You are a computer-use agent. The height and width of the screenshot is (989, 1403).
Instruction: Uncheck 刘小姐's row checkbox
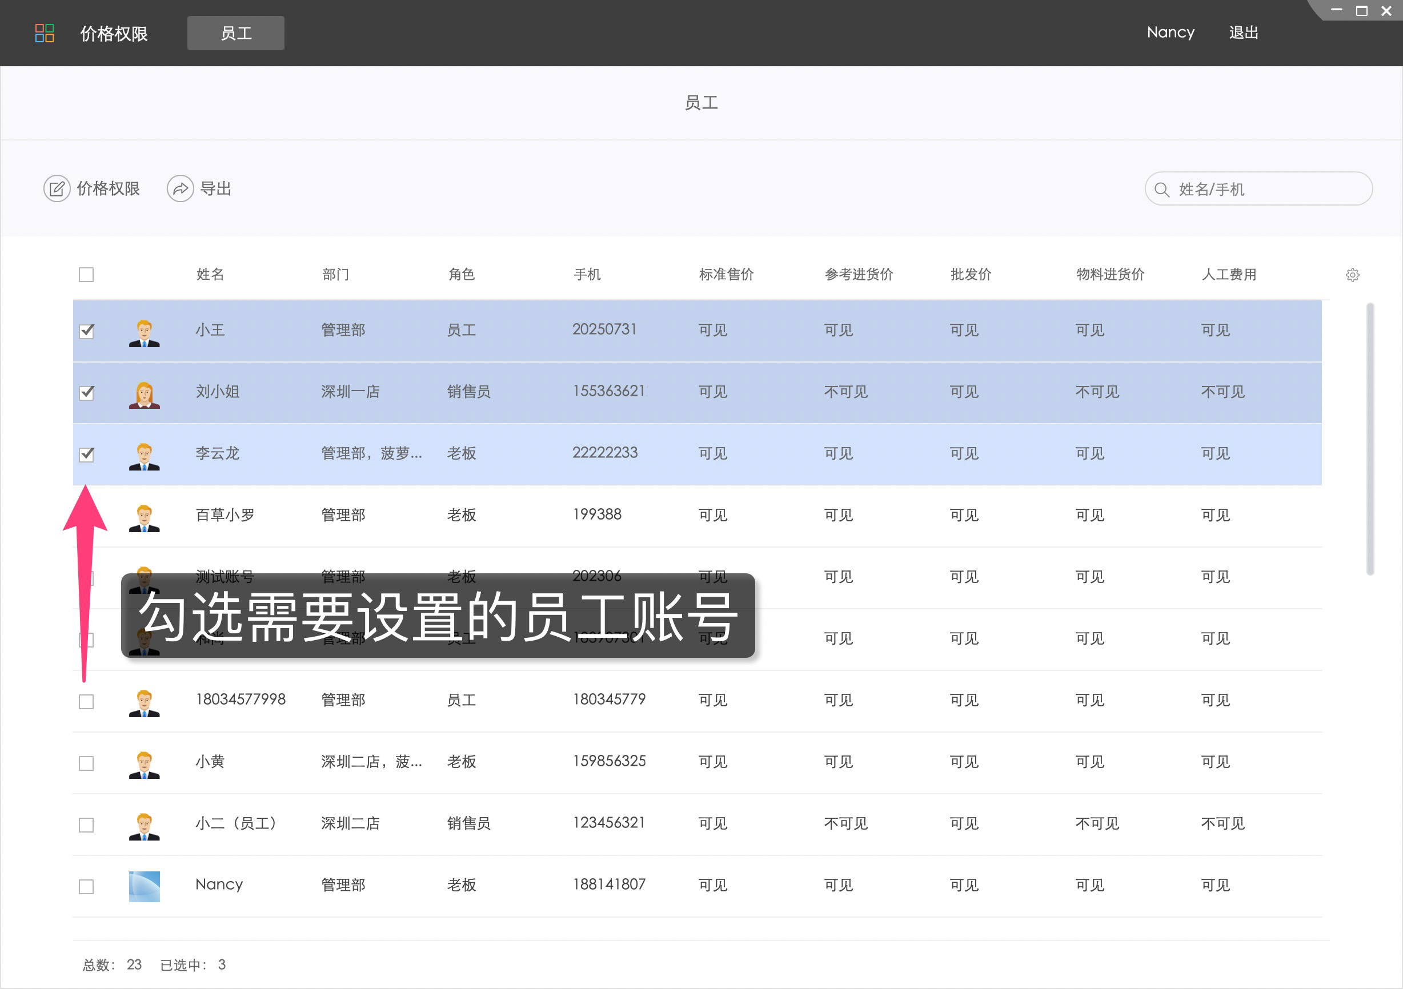(x=86, y=393)
